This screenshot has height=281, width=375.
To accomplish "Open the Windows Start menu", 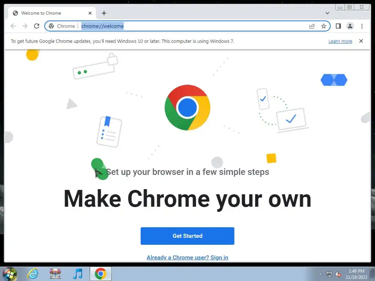I will pyautogui.click(x=10, y=274).
